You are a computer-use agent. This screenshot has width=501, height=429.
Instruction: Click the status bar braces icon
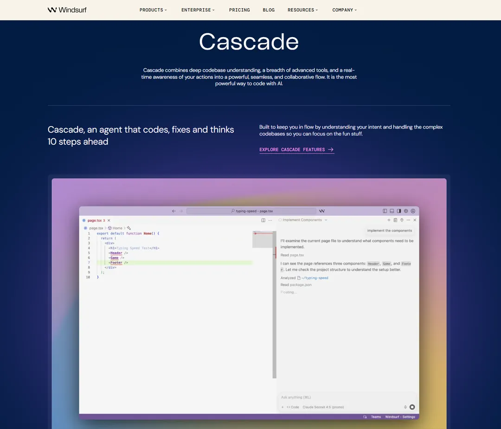tap(365, 417)
